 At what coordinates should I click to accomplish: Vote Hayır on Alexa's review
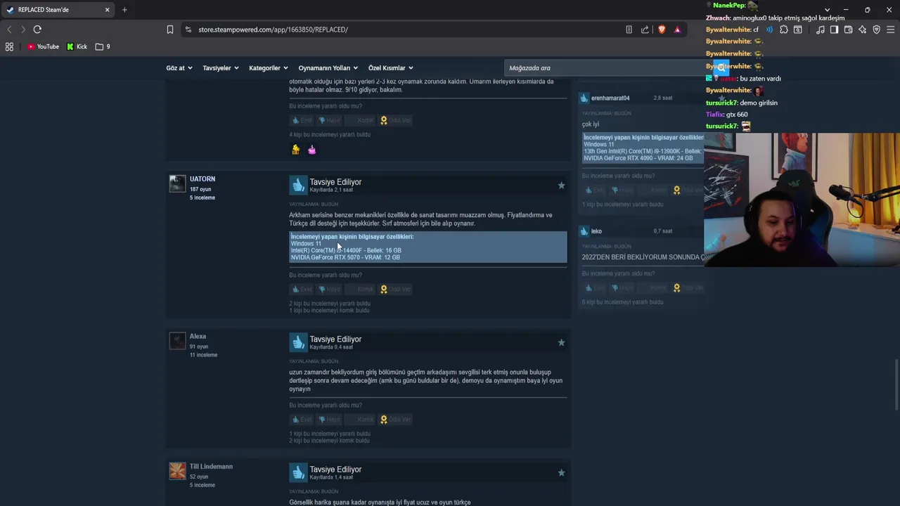[x=329, y=420]
